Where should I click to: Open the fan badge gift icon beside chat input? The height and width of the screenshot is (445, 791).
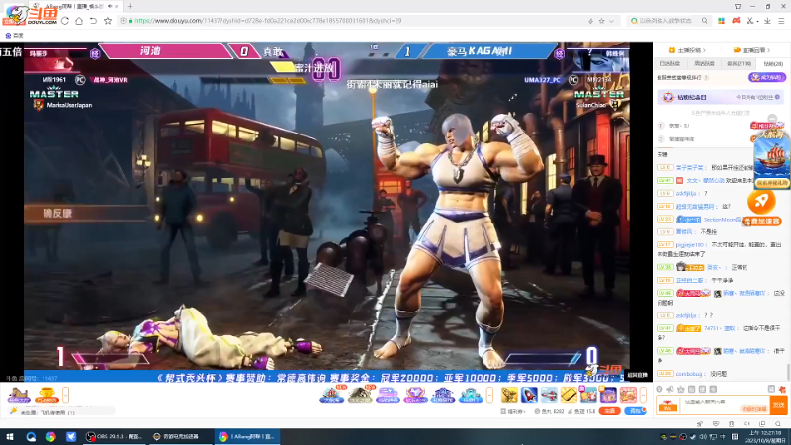(668, 405)
